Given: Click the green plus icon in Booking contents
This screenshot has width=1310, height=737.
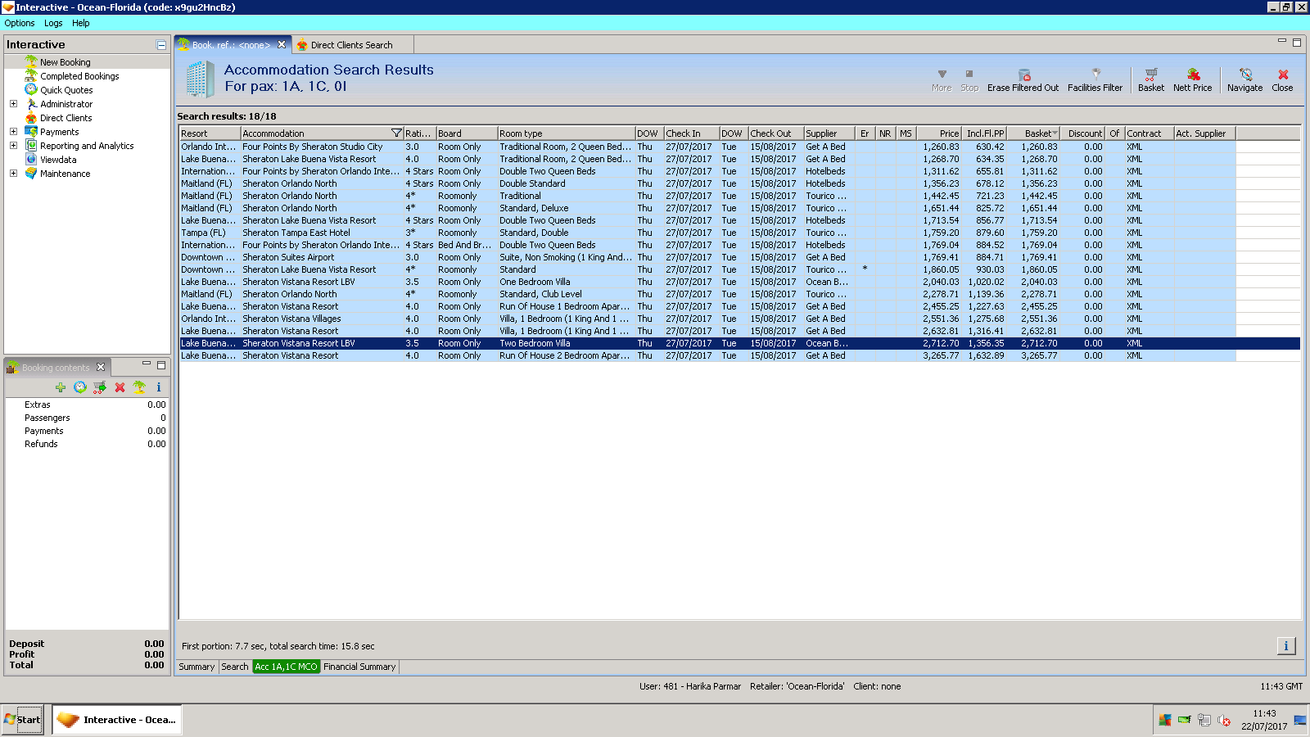Looking at the screenshot, I should point(61,387).
